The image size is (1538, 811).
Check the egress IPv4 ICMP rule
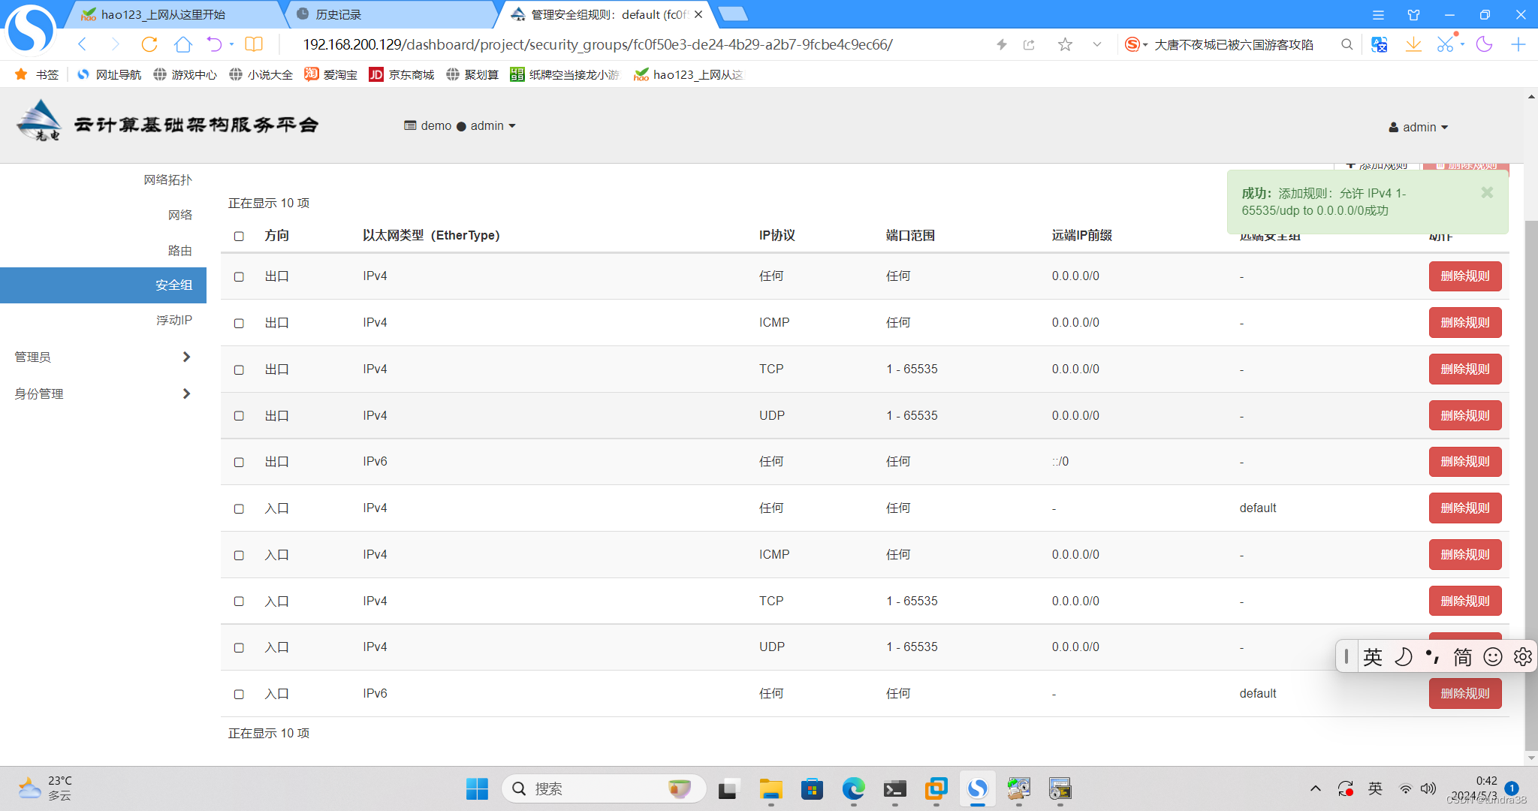click(x=239, y=323)
